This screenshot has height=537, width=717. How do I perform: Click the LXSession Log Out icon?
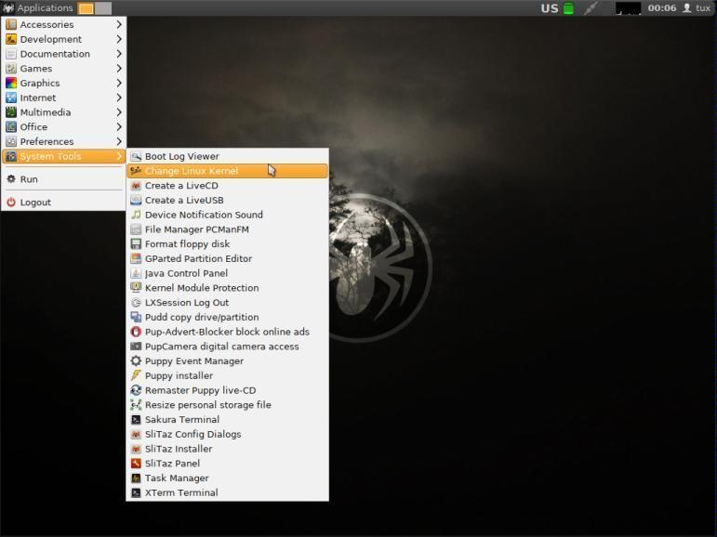(136, 303)
